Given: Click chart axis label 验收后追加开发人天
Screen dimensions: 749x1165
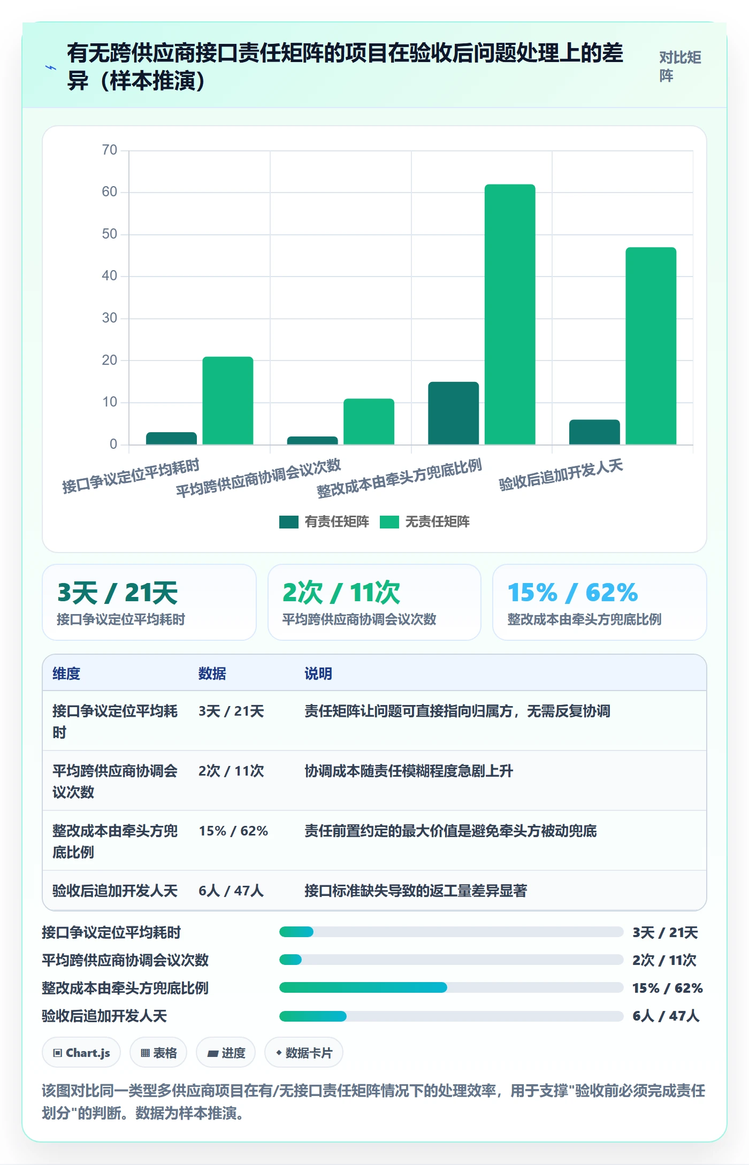Looking at the screenshot, I should tap(561, 474).
